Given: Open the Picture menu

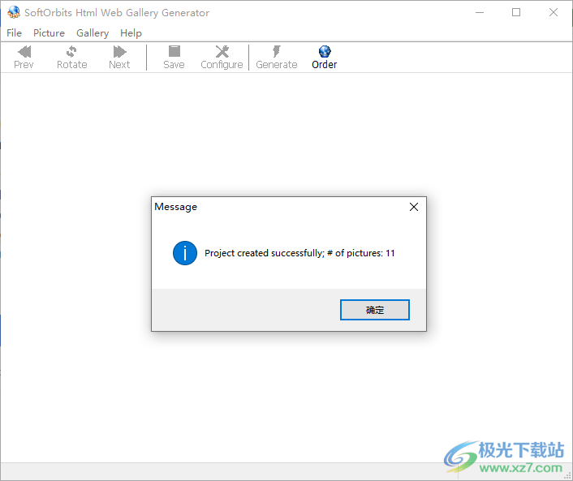Looking at the screenshot, I should pyautogui.click(x=49, y=33).
